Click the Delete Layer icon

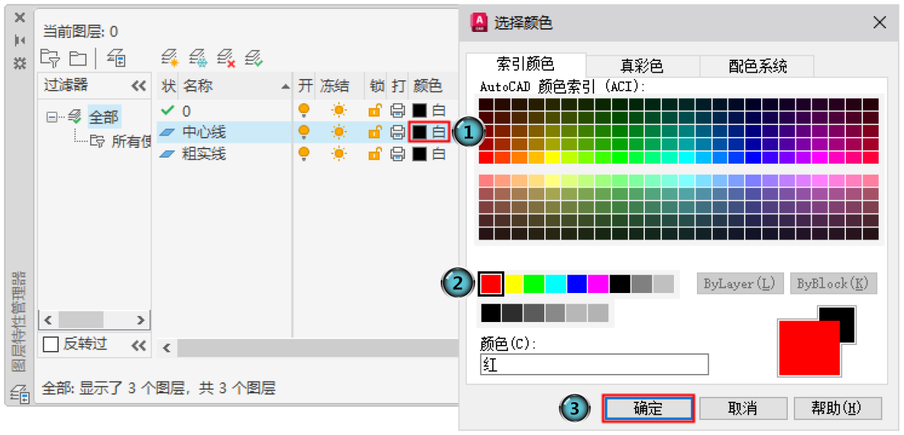[x=226, y=58]
